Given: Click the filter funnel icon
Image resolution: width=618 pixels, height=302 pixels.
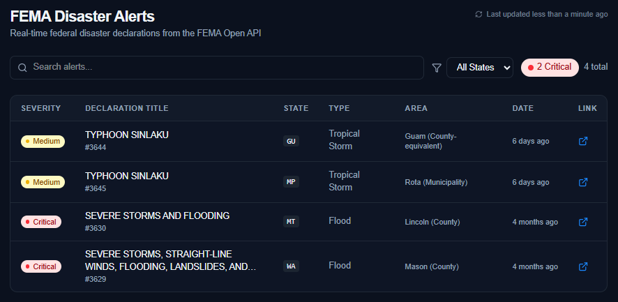Looking at the screenshot, I should click(x=437, y=68).
